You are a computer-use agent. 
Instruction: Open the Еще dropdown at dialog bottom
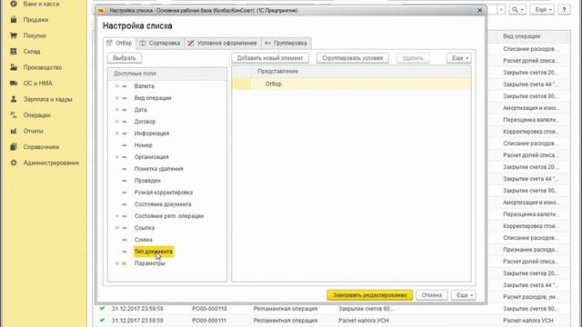(x=464, y=295)
